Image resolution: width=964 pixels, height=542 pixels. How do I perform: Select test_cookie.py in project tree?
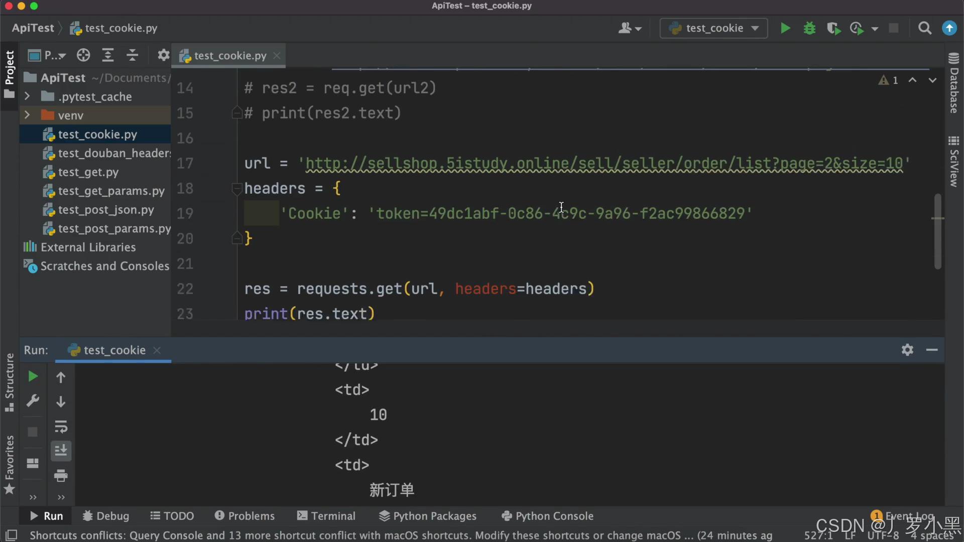click(95, 134)
